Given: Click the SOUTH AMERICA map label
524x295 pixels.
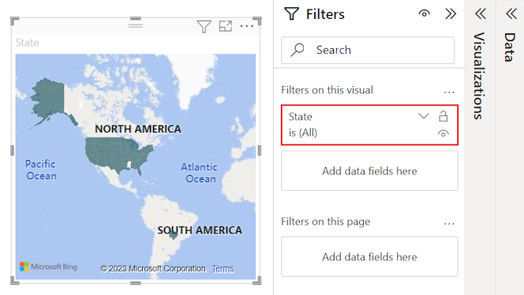Looking at the screenshot, I should pos(200,230).
